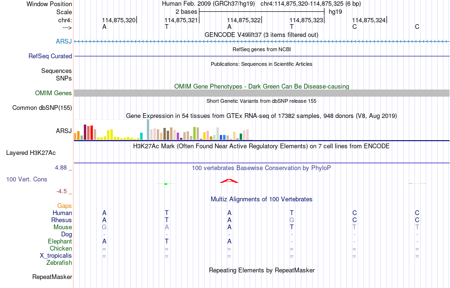
Task: Click the yellow PhyloP bar
Action: (417, 183)
